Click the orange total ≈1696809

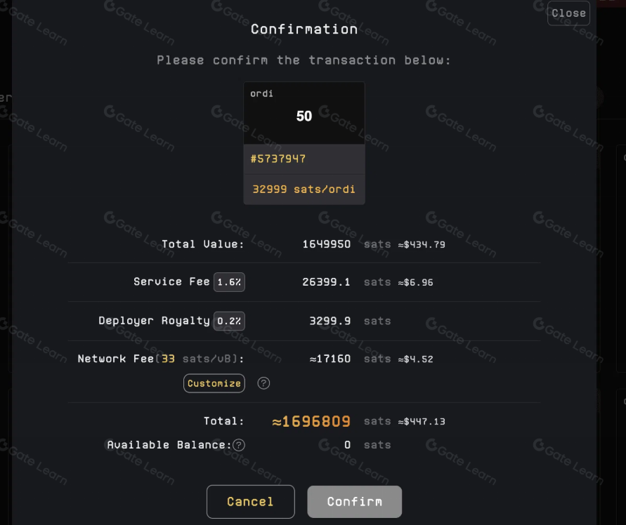tap(311, 422)
